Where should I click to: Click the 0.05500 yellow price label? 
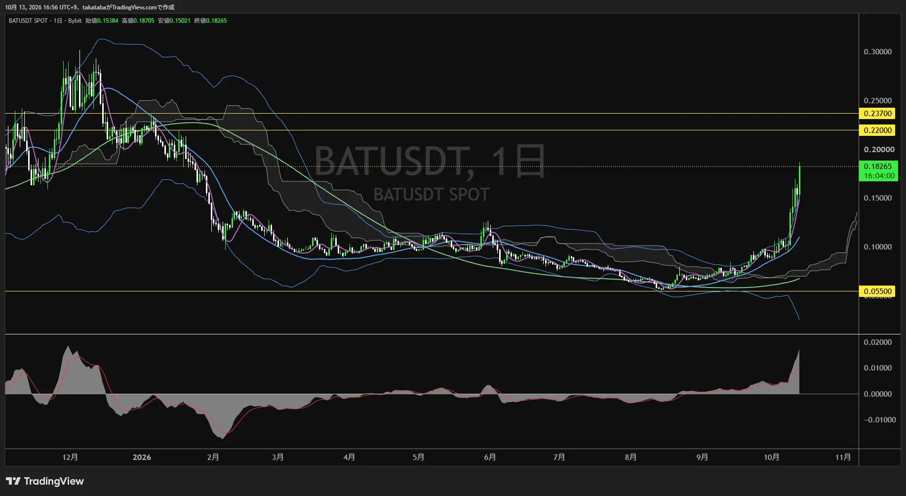point(878,291)
